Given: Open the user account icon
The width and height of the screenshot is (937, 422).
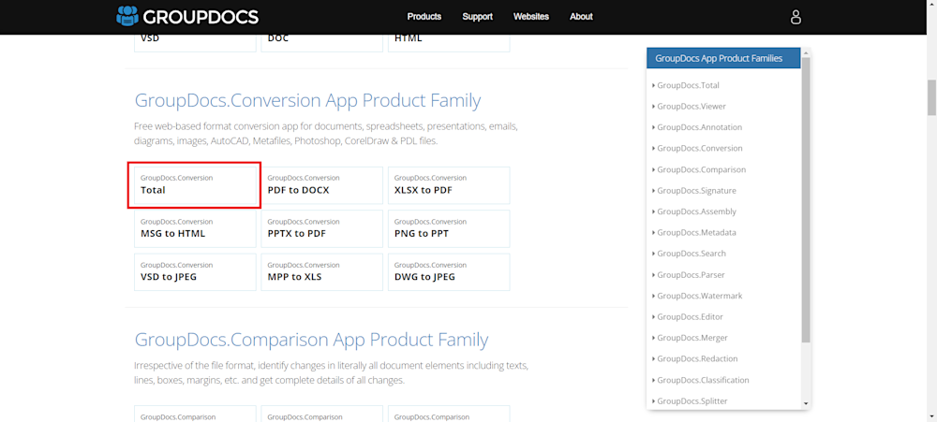Looking at the screenshot, I should 796,17.
